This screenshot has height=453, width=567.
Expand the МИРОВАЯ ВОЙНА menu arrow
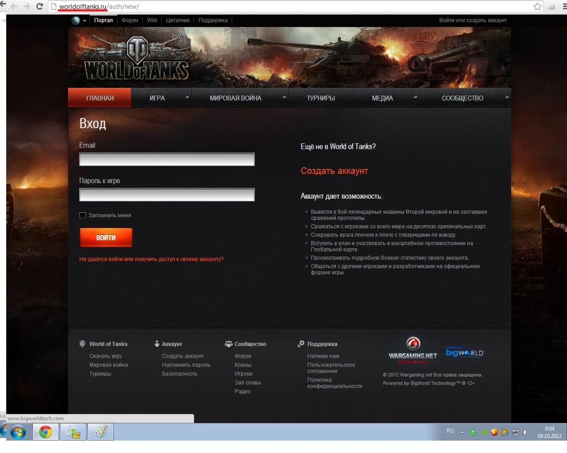[284, 98]
